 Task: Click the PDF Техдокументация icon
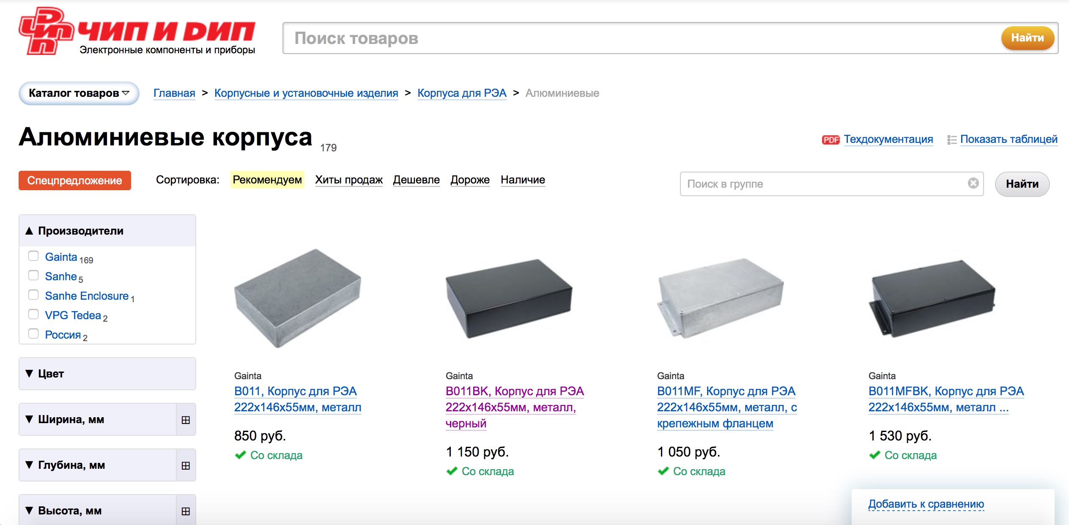[831, 140]
